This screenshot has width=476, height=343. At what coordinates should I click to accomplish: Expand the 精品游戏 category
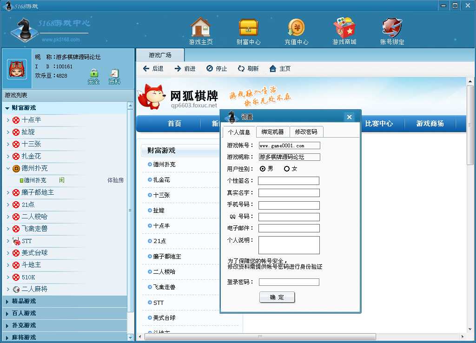pyautogui.click(x=7, y=302)
